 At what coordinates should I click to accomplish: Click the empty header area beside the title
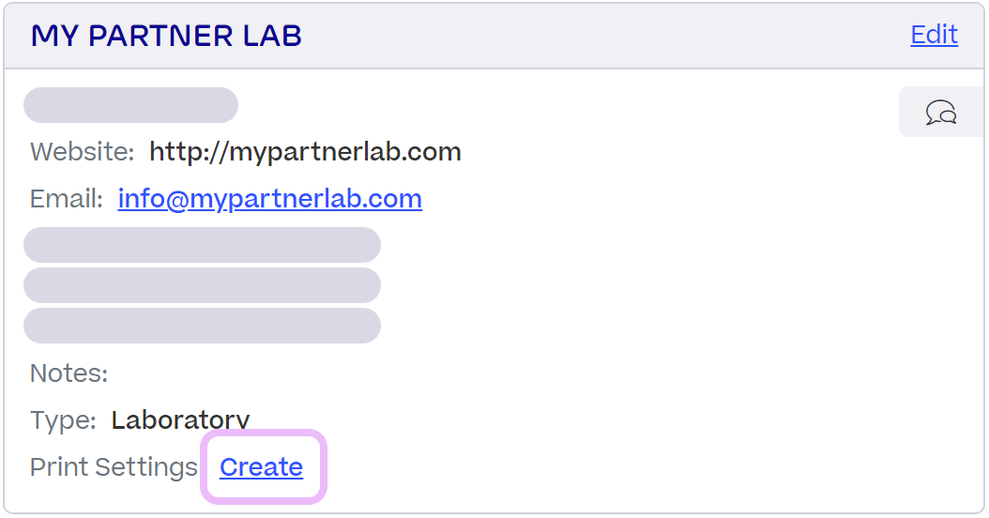601,36
